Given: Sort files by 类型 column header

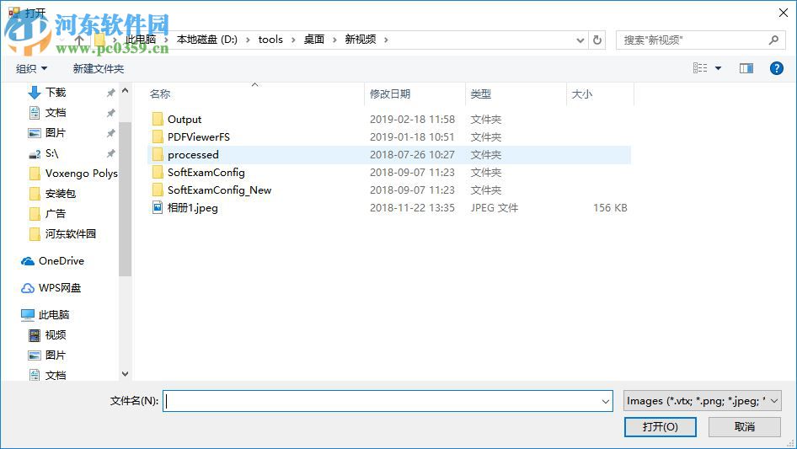Looking at the screenshot, I should tap(480, 94).
